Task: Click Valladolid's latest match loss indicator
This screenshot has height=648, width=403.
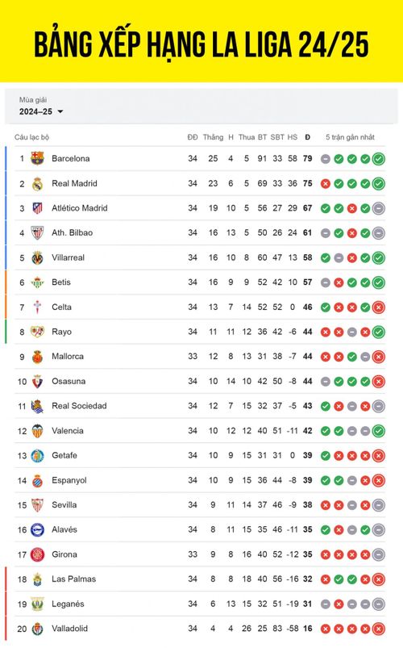Action: click(378, 629)
